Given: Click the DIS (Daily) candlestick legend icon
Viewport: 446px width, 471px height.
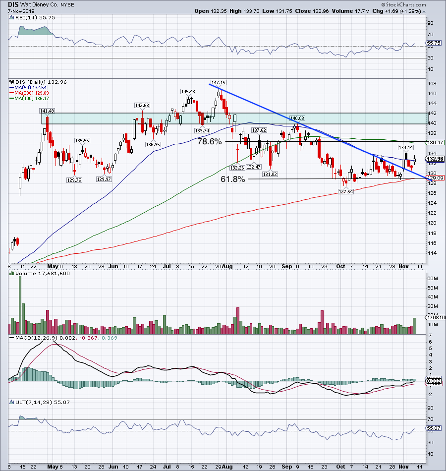Looking at the screenshot, I should (x=11, y=82).
